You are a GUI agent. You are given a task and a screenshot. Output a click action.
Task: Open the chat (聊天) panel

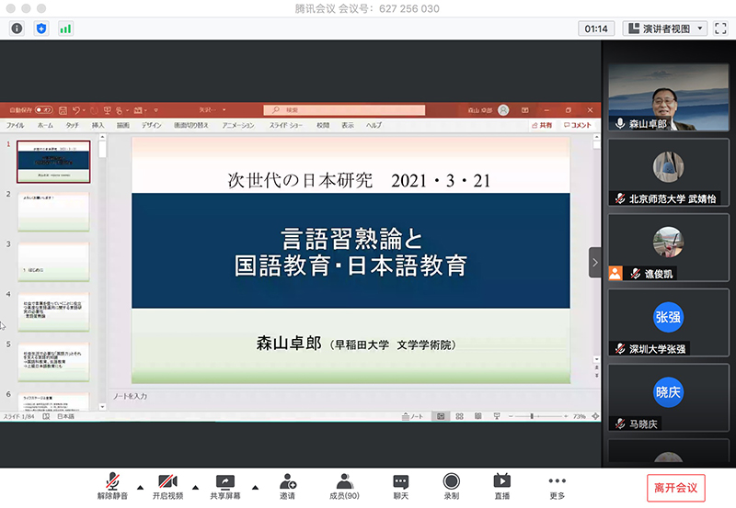pos(400,486)
